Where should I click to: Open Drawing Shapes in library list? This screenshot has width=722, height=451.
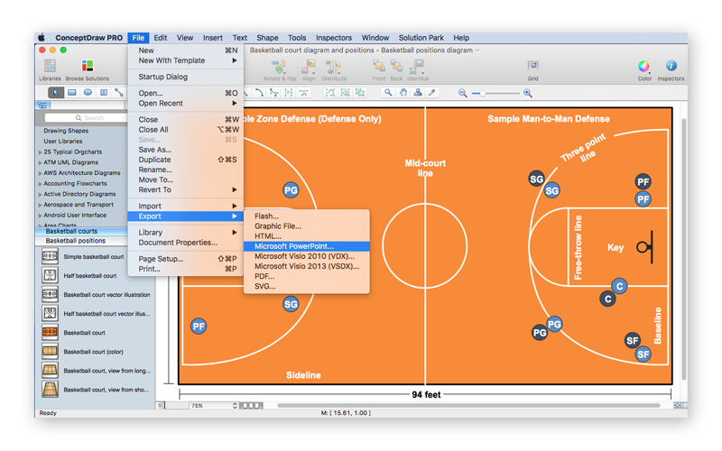66,131
